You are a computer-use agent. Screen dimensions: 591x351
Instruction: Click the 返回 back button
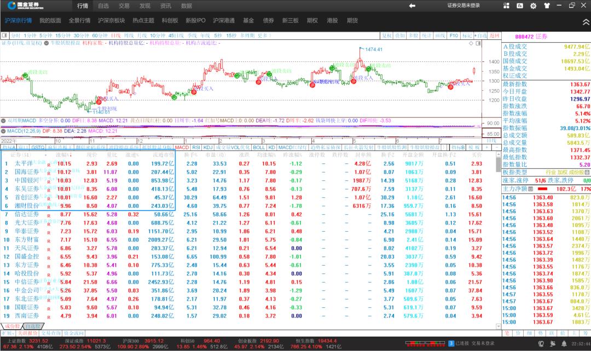494,36
